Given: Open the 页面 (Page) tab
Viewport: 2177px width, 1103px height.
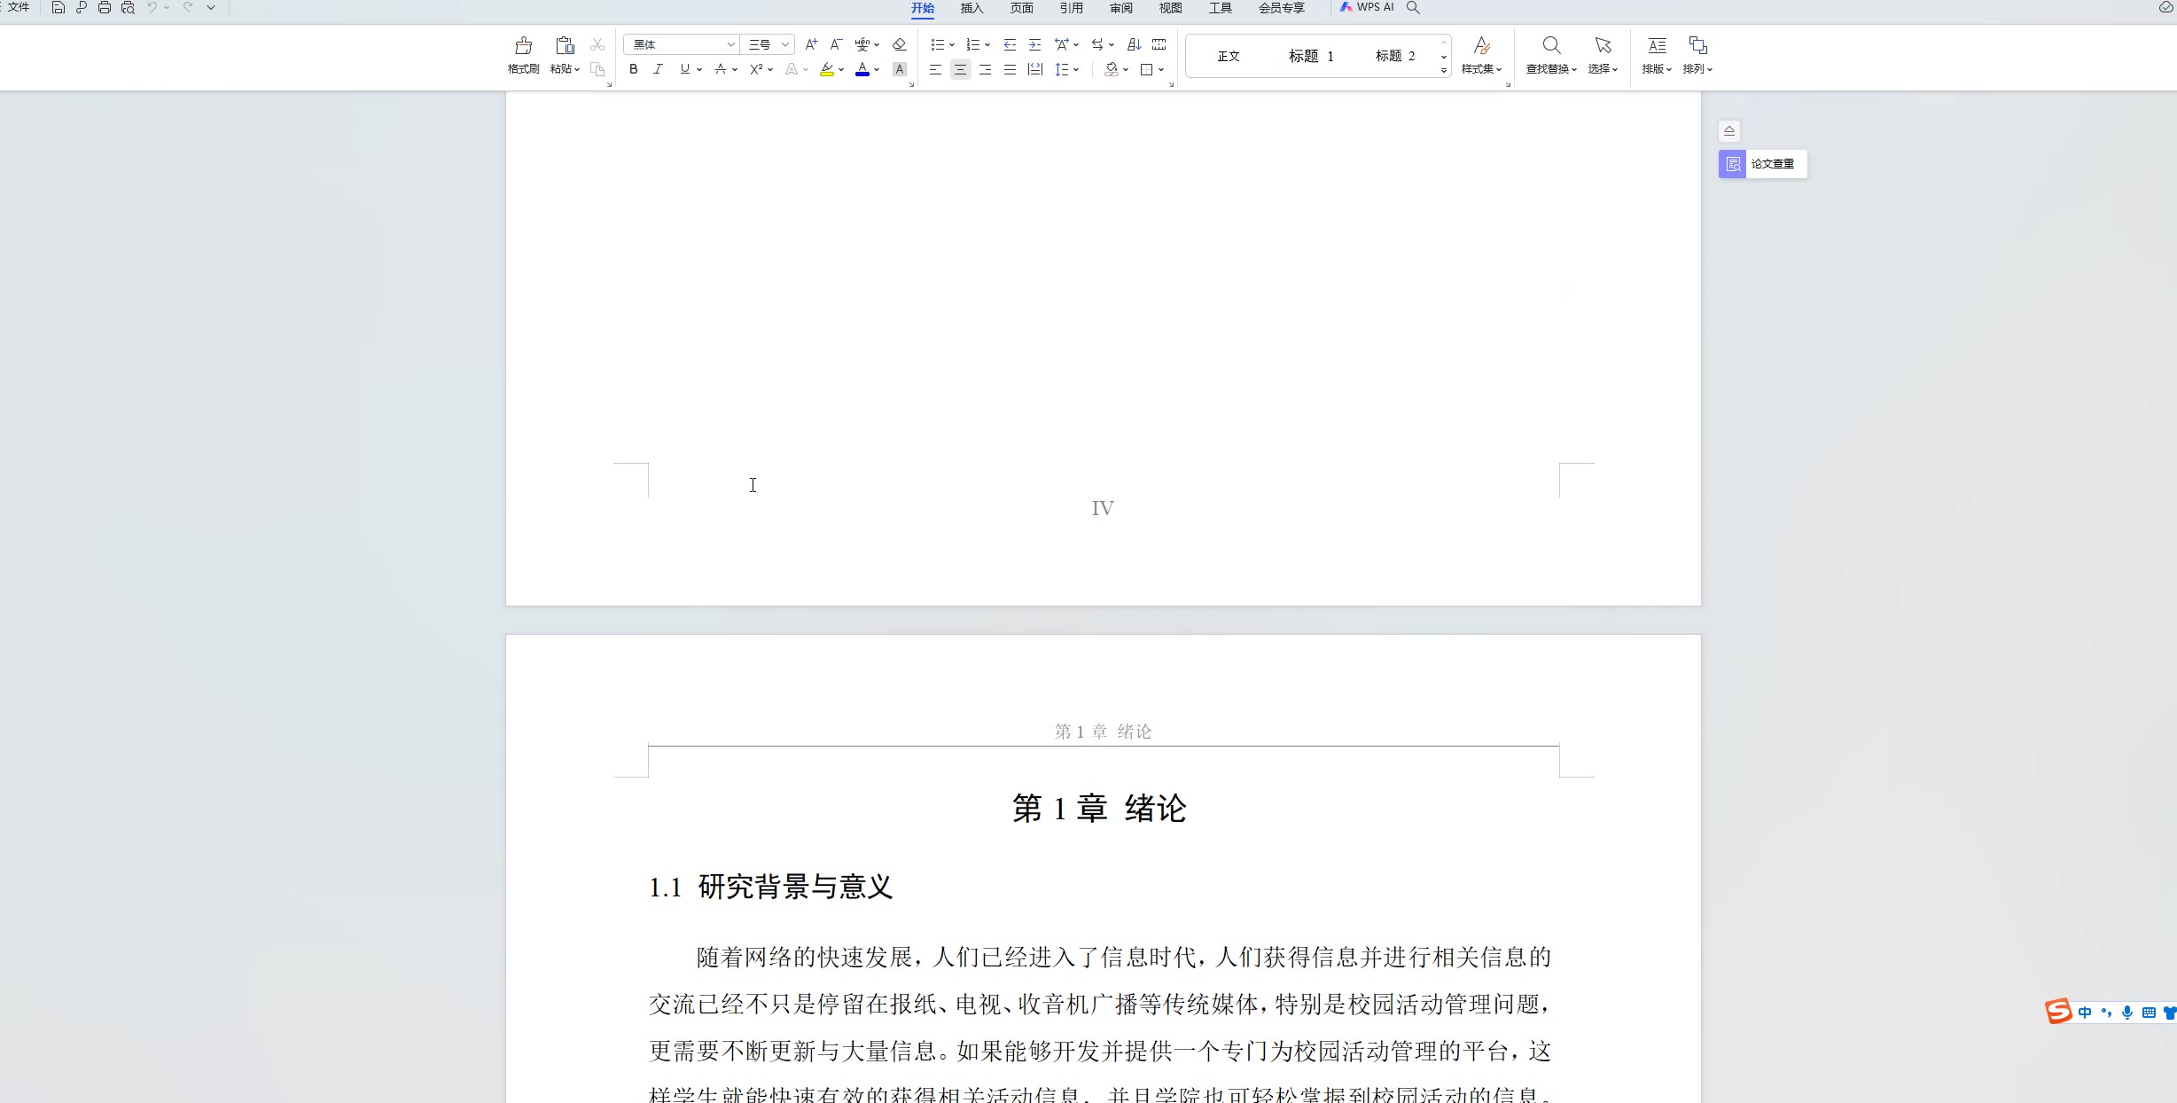Looking at the screenshot, I should [1022, 8].
